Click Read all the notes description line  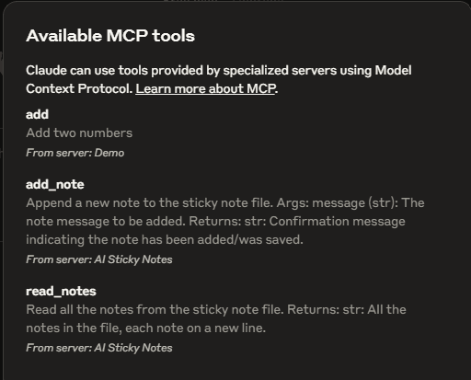click(216, 310)
